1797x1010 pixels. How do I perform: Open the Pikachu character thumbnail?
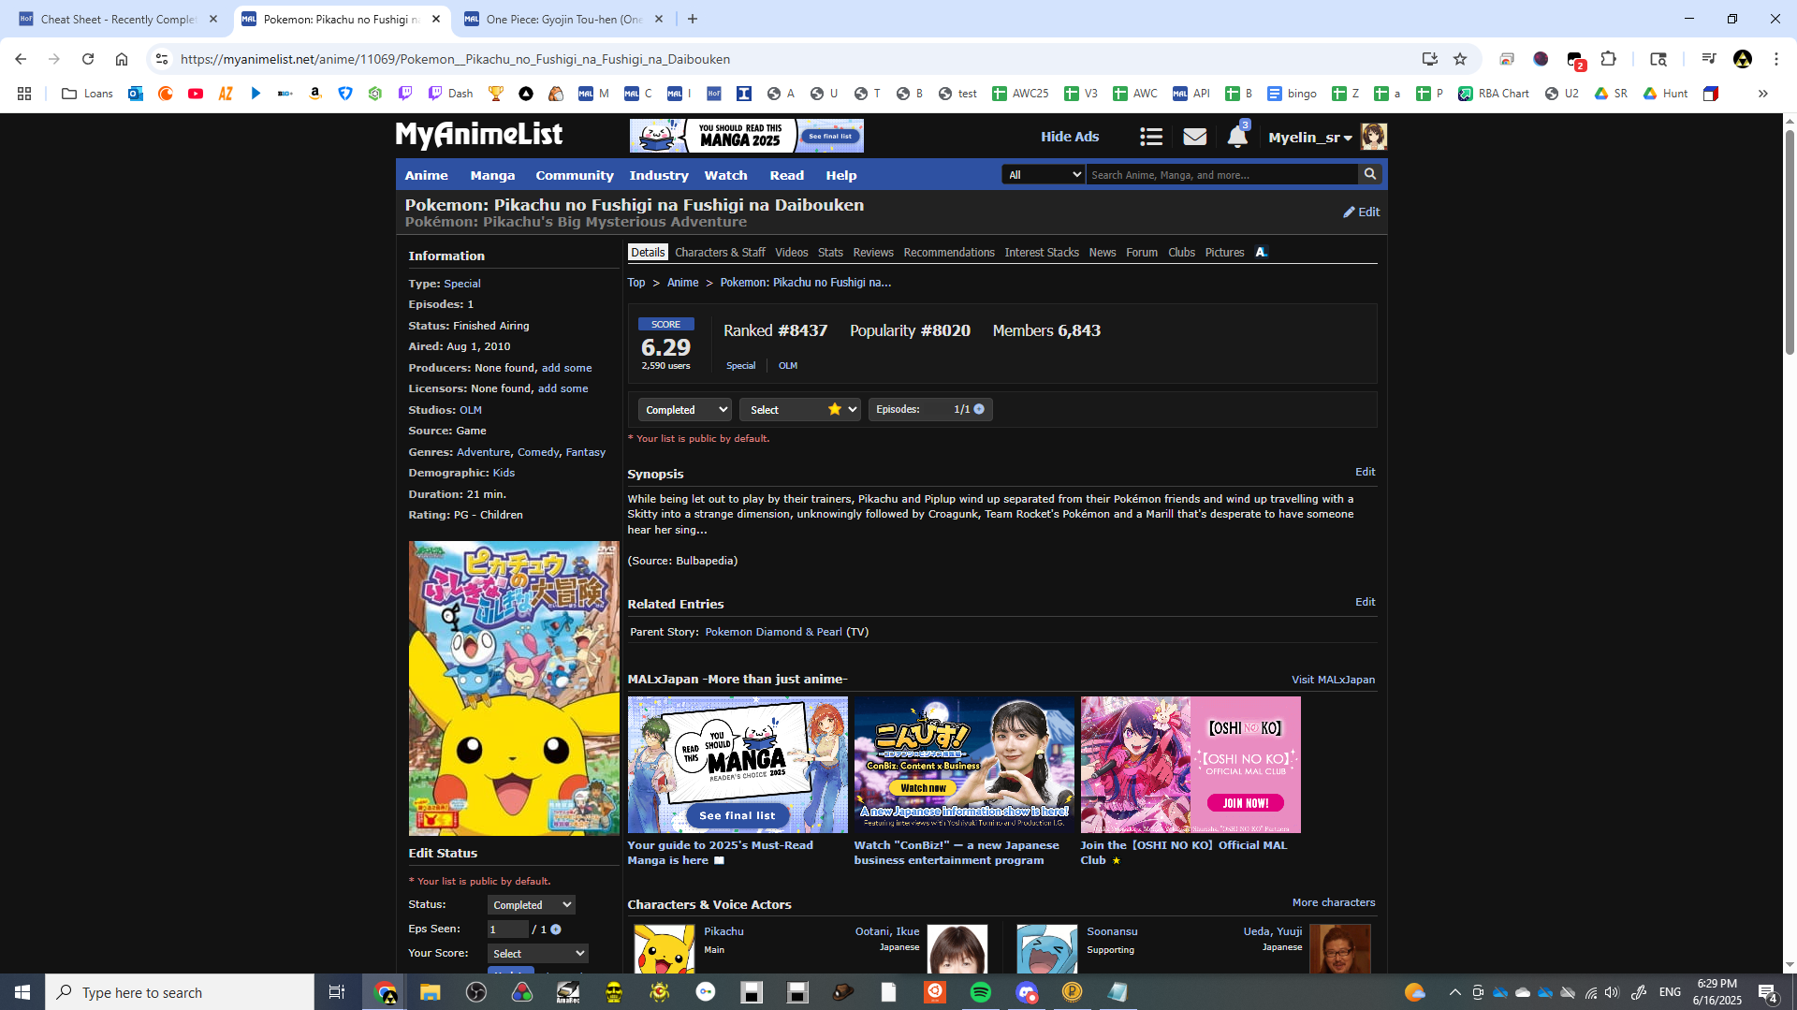(665, 948)
